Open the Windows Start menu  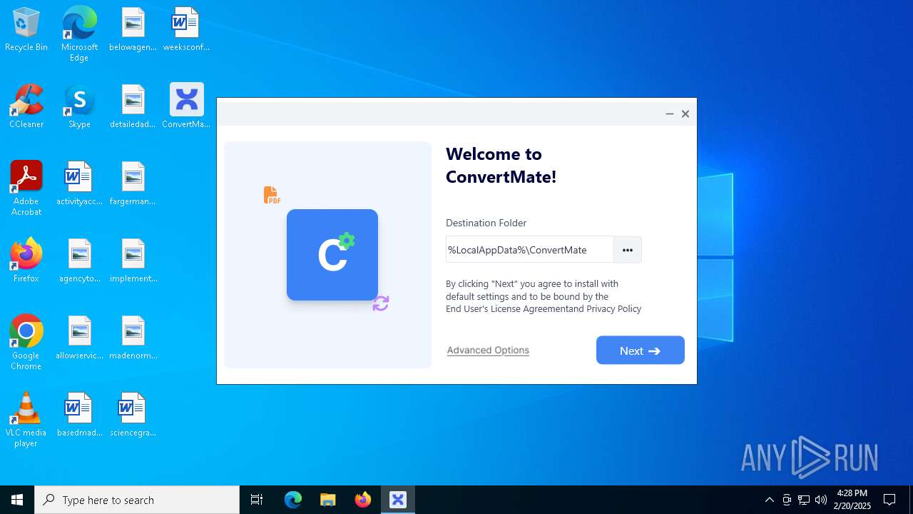click(17, 500)
